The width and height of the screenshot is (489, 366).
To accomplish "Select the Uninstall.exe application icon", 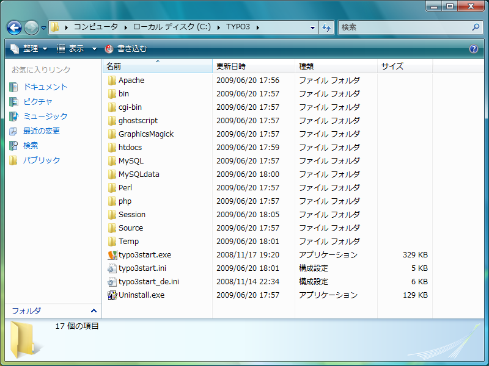I will click(x=112, y=295).
